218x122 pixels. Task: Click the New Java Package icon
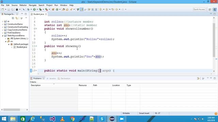tap(53, 9)
